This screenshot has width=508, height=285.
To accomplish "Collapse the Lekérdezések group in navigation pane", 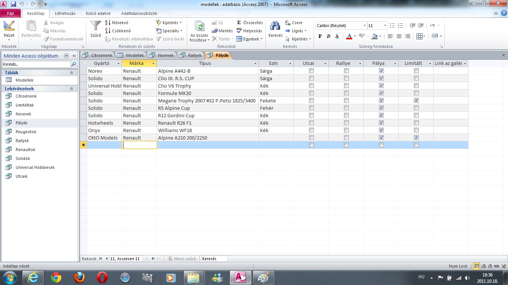I will (71, 89).
